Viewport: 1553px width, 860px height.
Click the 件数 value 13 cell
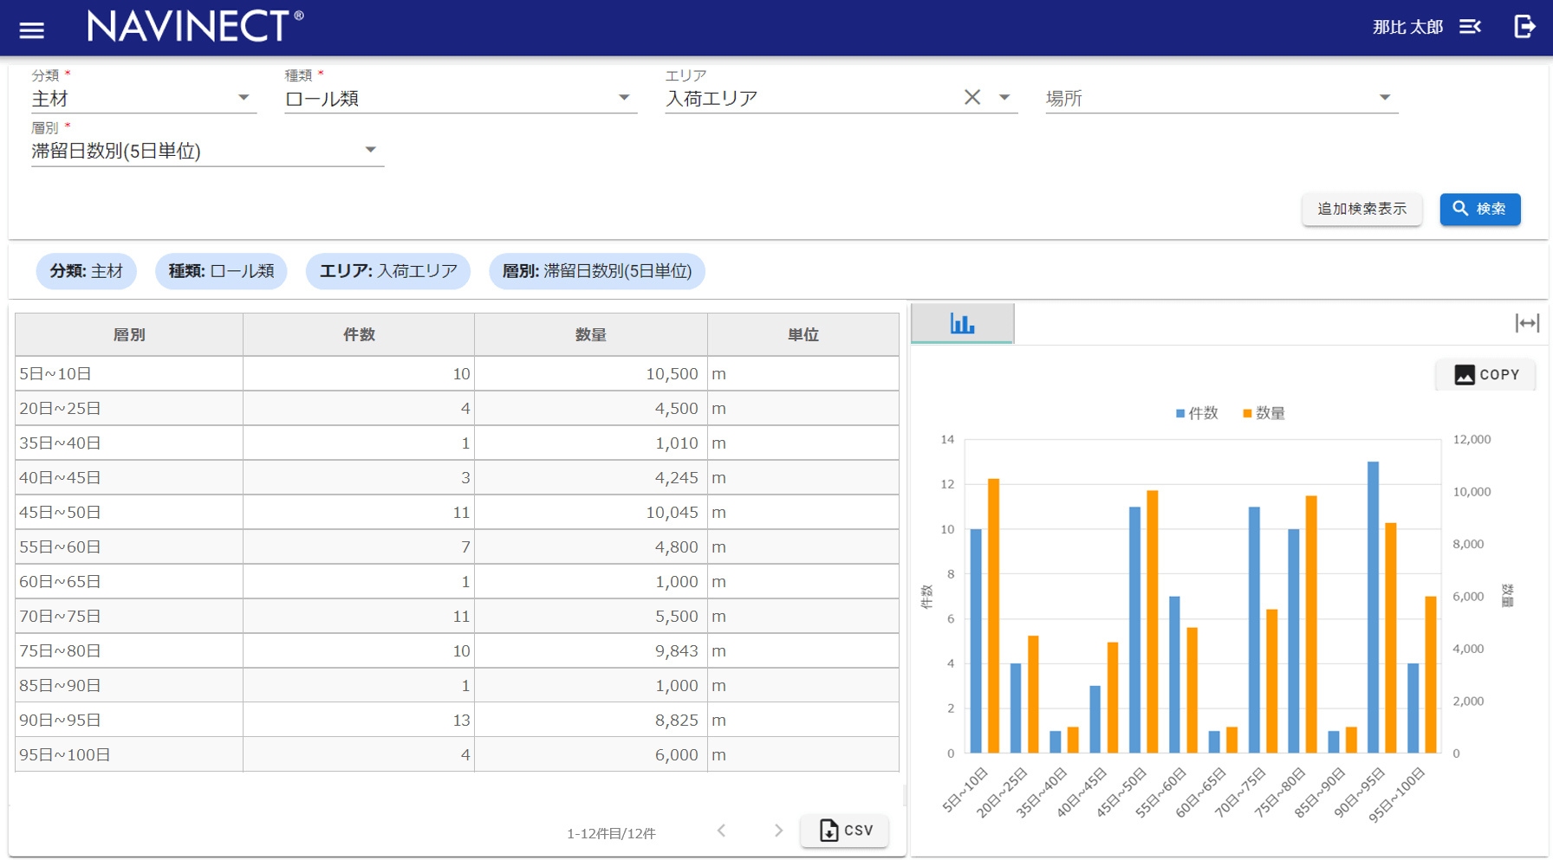(x=359, y=720)
